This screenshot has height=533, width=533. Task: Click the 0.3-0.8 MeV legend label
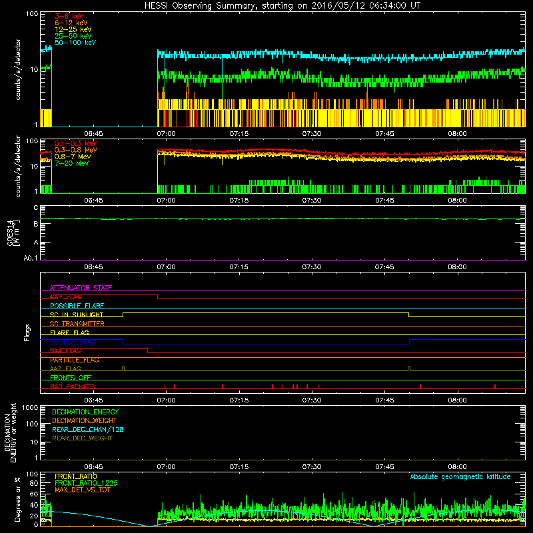pos(76,150)
